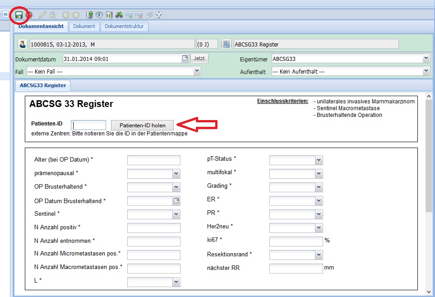This screenshot has width=435, height=297.
Task: Open the pT-Status dropdown
Action: tap(319, 160)
